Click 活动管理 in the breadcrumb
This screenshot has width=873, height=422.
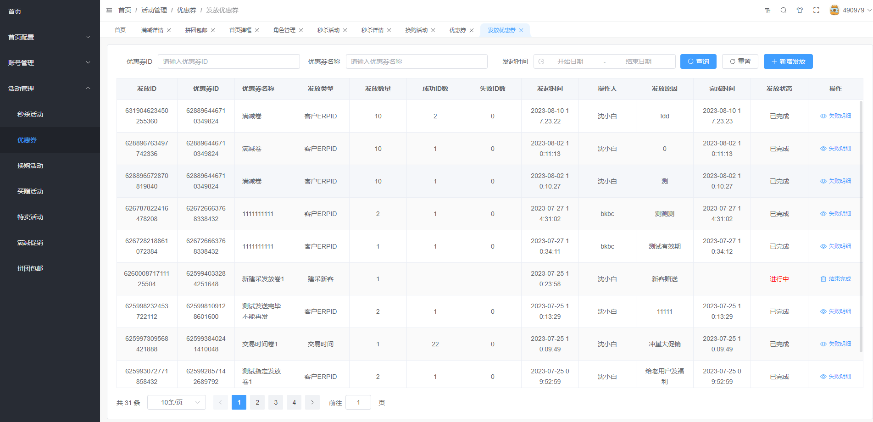click(x=154, y=10)
